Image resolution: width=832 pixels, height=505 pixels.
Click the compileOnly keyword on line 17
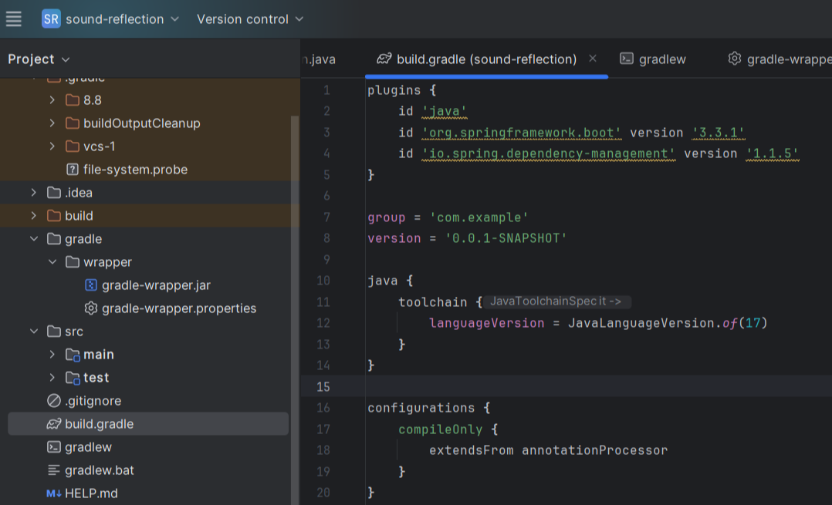pos(441,429)
